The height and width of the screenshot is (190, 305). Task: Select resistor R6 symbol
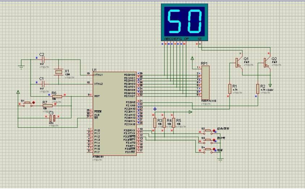[57, 96]
